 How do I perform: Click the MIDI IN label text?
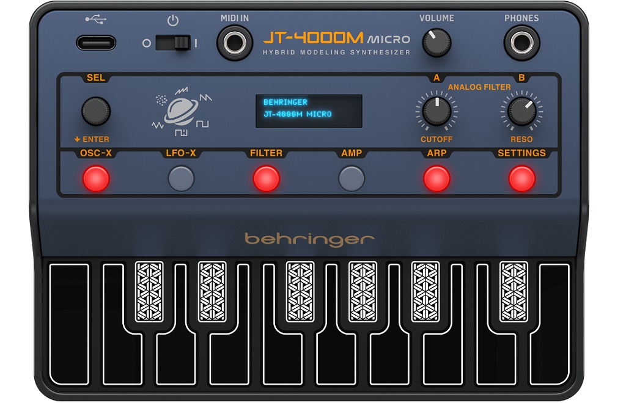[x=235, y=18]
